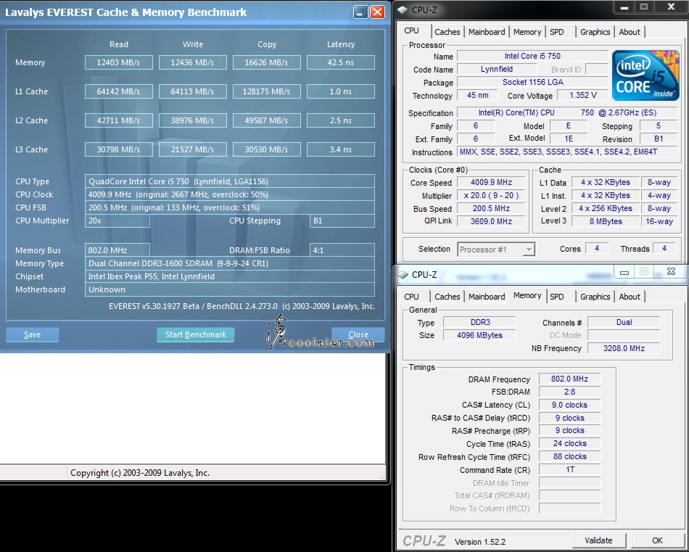Click L3 Cache Read value 30798 MB/s
This screenshot has width=689, height=552.
pos(119,149)
